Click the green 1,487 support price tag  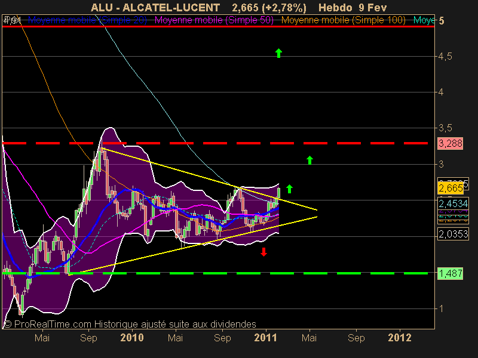click(x=451, y=273)
